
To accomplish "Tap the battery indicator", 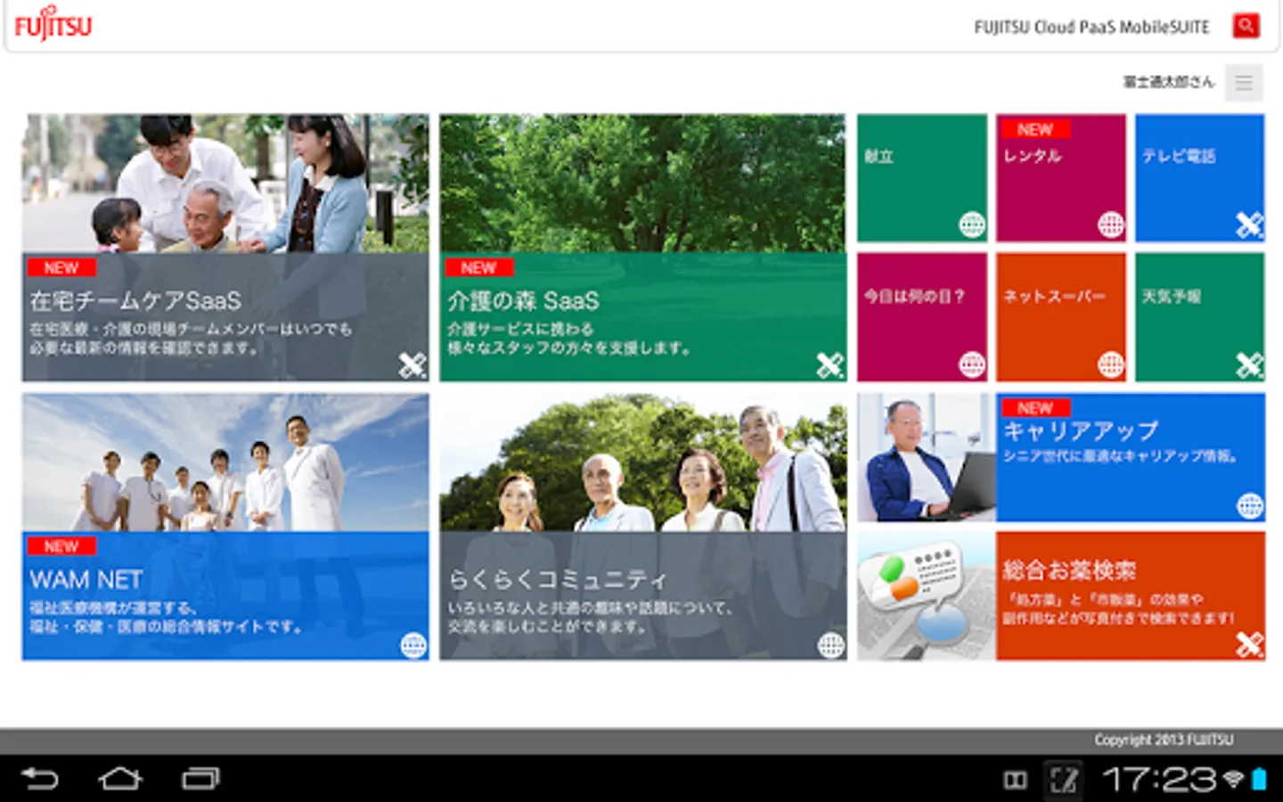I will coord(1259,780).
